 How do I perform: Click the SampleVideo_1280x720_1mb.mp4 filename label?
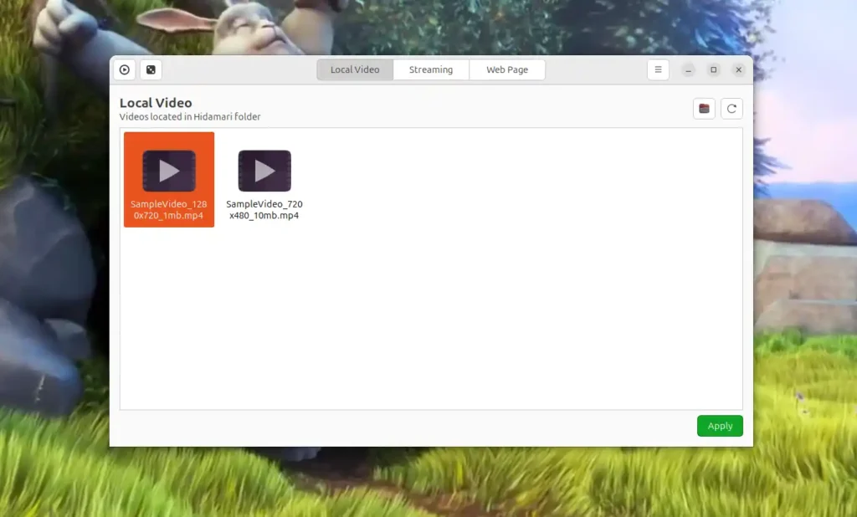(x=169, y=210)
